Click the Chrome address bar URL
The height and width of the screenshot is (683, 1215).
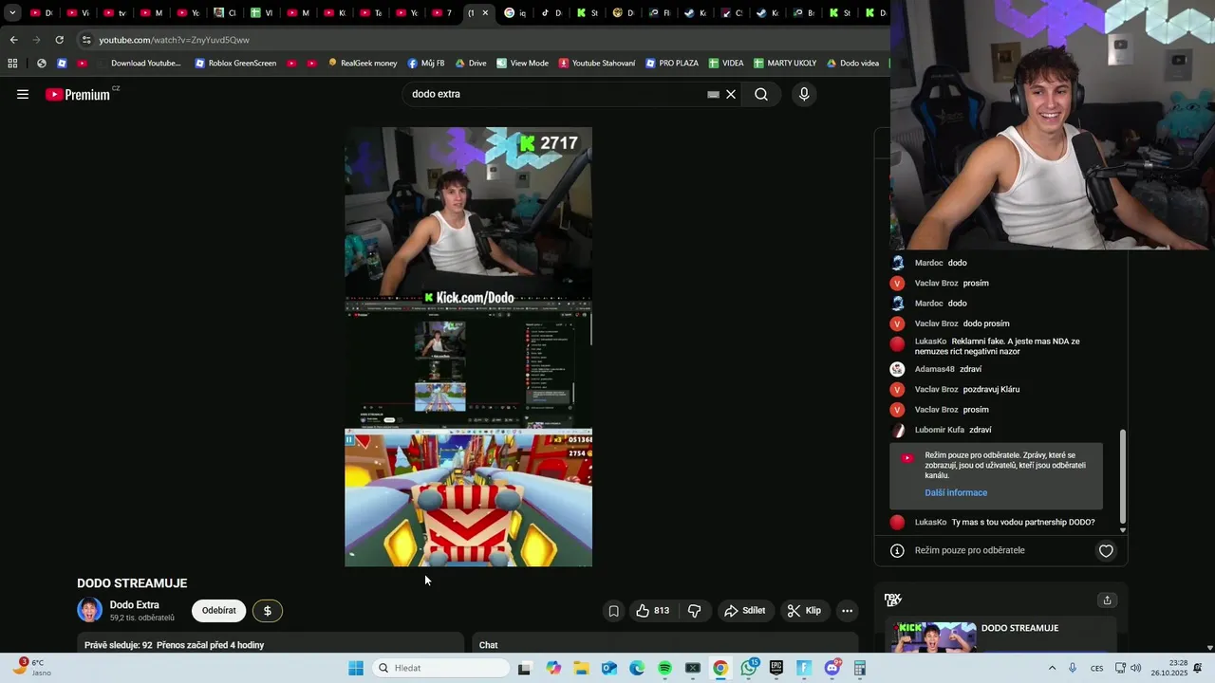(x=175, y=40)
